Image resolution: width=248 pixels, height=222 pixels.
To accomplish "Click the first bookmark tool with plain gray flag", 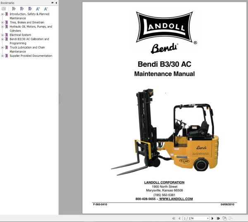I will [14, 9].
